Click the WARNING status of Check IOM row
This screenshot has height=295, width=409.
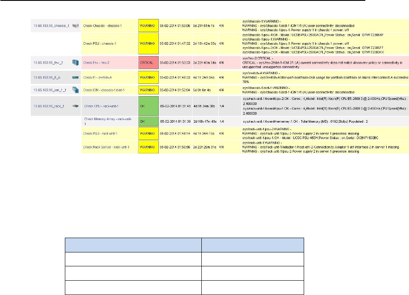148,90
